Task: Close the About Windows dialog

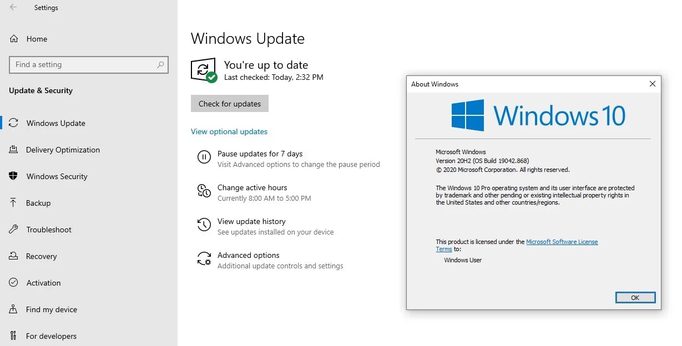Action: point(653,84)
